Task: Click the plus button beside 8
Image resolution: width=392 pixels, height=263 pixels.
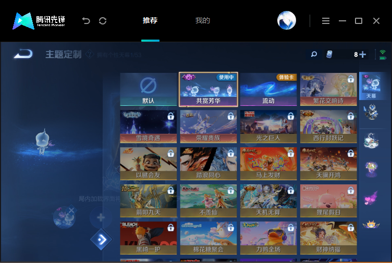Action: pyautogui.click(x=362, y=54)
